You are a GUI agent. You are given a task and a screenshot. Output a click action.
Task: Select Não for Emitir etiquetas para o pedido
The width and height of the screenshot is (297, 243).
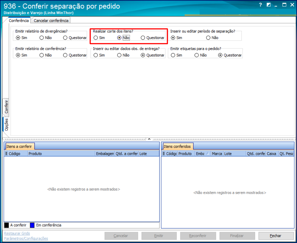(x=200, y=55)
